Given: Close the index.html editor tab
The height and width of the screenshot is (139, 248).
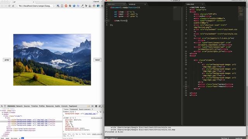Looking at the screenshot, I should point(202,4).
